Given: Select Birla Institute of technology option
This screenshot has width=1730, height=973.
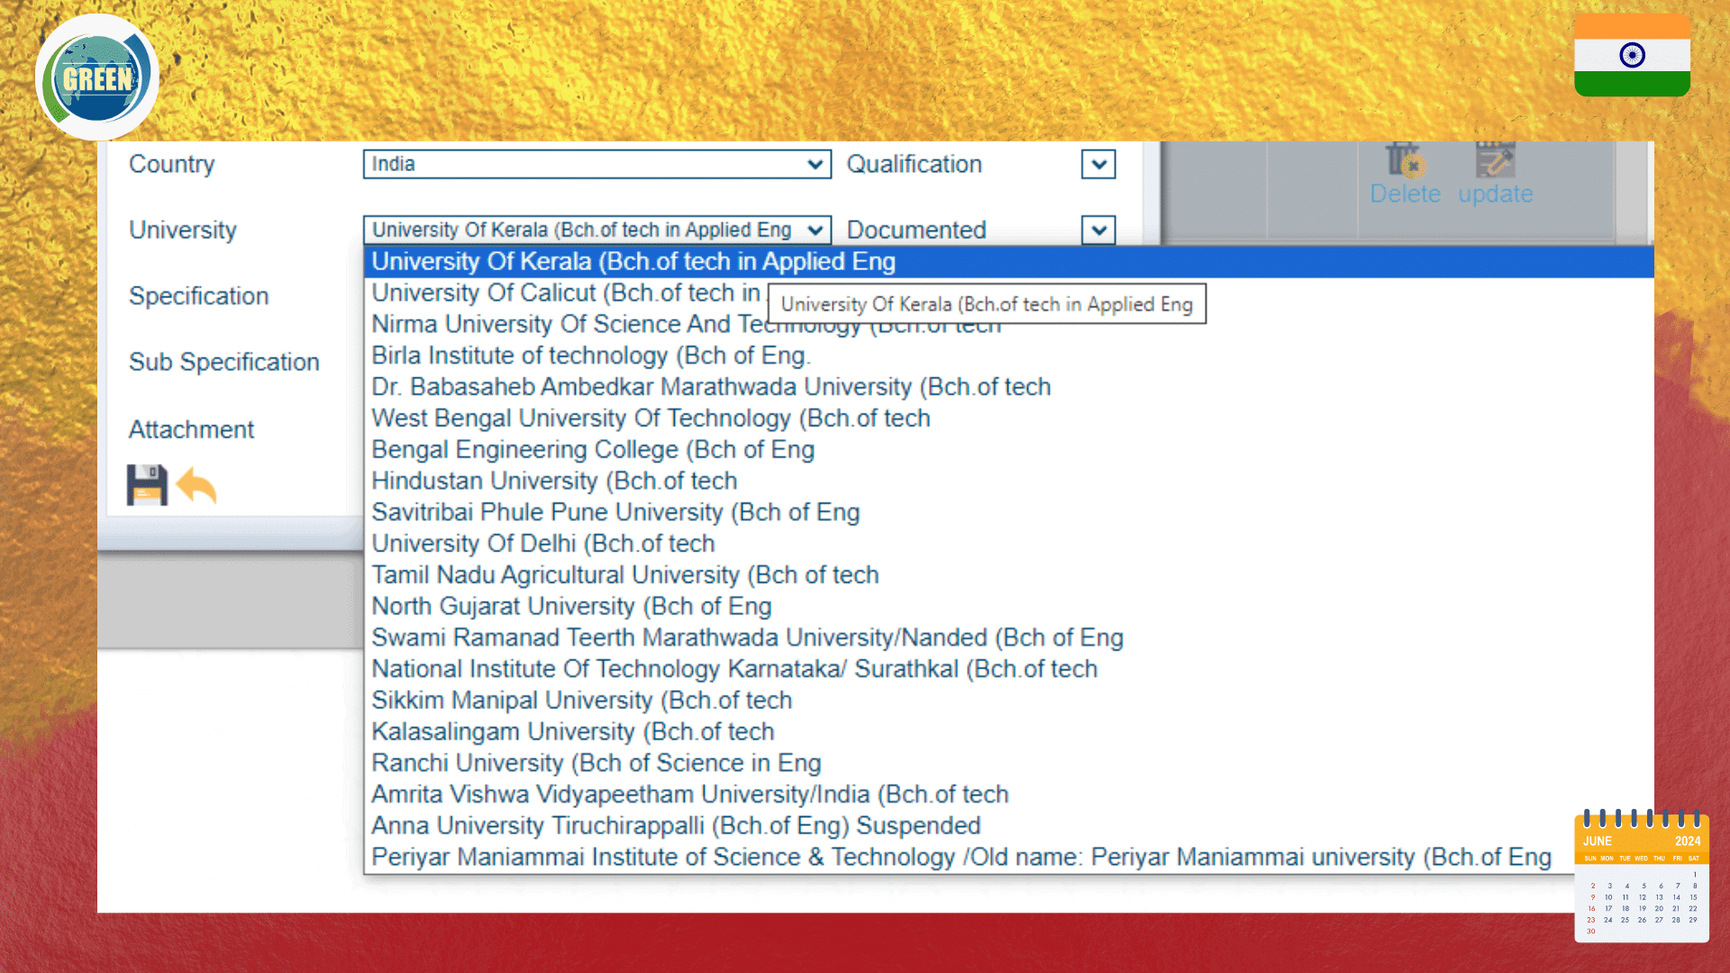Looking at the screenshot, I should (x=590, y=356).
